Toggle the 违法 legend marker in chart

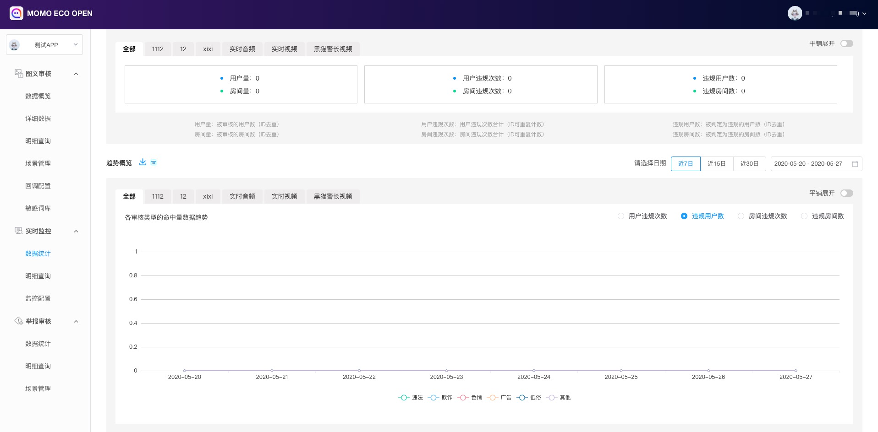point(404,398)
